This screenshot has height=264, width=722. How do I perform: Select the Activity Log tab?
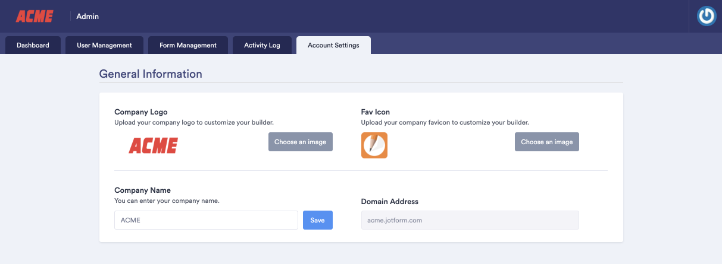point(262,45)
